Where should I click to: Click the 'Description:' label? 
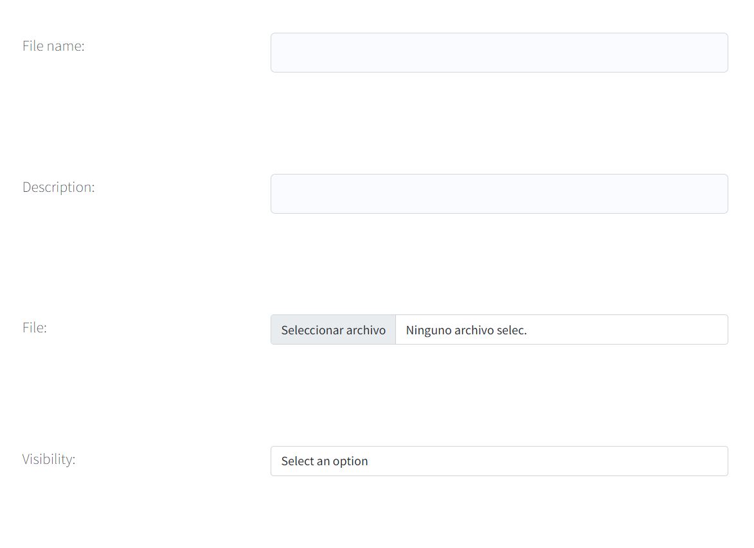click(x=58, y=187)
